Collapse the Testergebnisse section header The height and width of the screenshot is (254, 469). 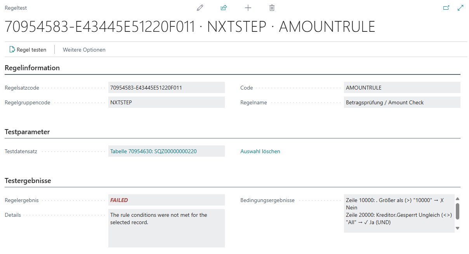coord(28,181)
